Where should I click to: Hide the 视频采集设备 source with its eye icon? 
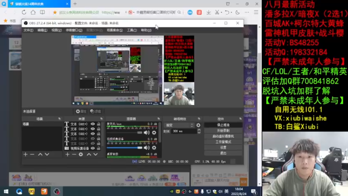pos(93,148)
